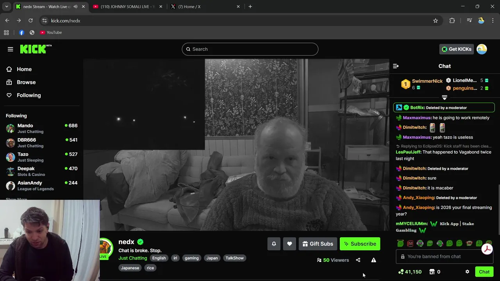The width and height of the screenshot is (500, 281).
Task: Click the report warning triangle icon
Action: click(374, 260)
